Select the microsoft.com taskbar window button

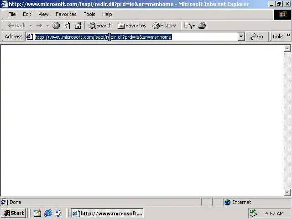coord(107,213)
